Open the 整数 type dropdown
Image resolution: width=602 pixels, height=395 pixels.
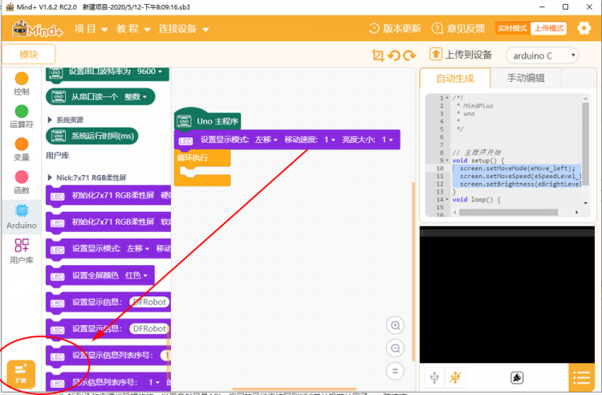[135, 96]
